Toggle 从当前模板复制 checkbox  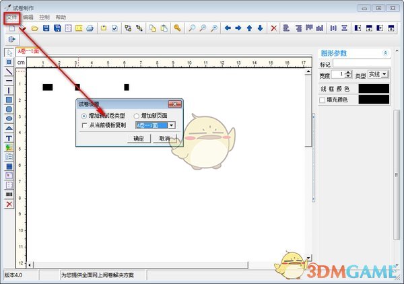pyautogui.click(x=84, y=125)
